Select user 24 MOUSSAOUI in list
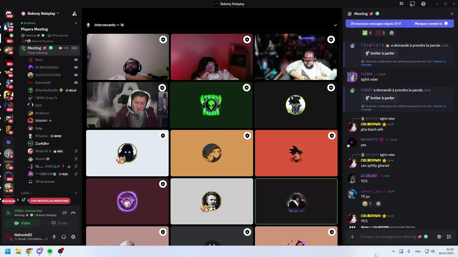The width and height of the screenshot is (458, 257). (x=53, y=67)
